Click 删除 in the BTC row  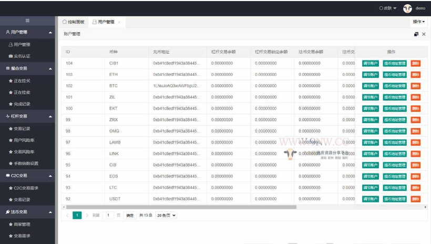416,86
